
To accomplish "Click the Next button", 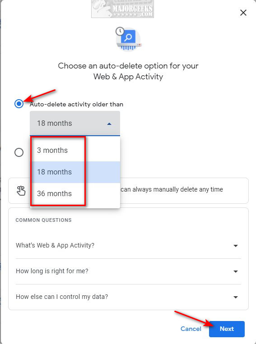I will 227,329.
